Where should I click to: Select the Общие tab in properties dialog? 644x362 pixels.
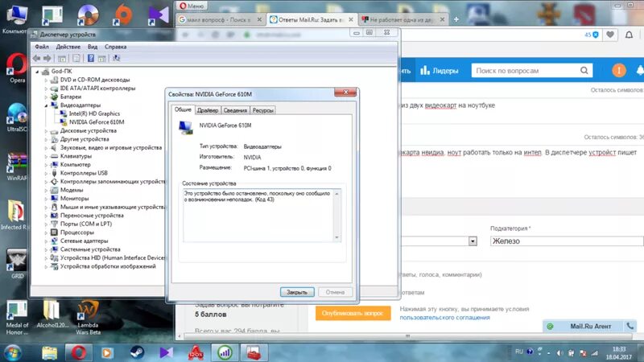(183, 109)
